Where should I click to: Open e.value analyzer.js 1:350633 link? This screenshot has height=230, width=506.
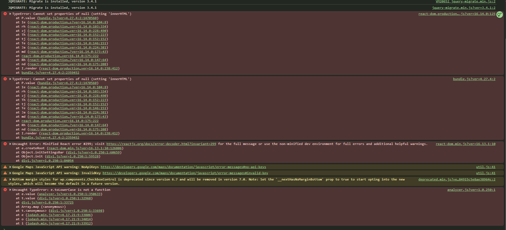[70, 194]
